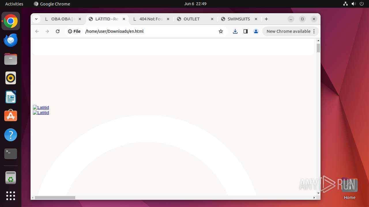Open the Help icon in the dock

point(11,135)
